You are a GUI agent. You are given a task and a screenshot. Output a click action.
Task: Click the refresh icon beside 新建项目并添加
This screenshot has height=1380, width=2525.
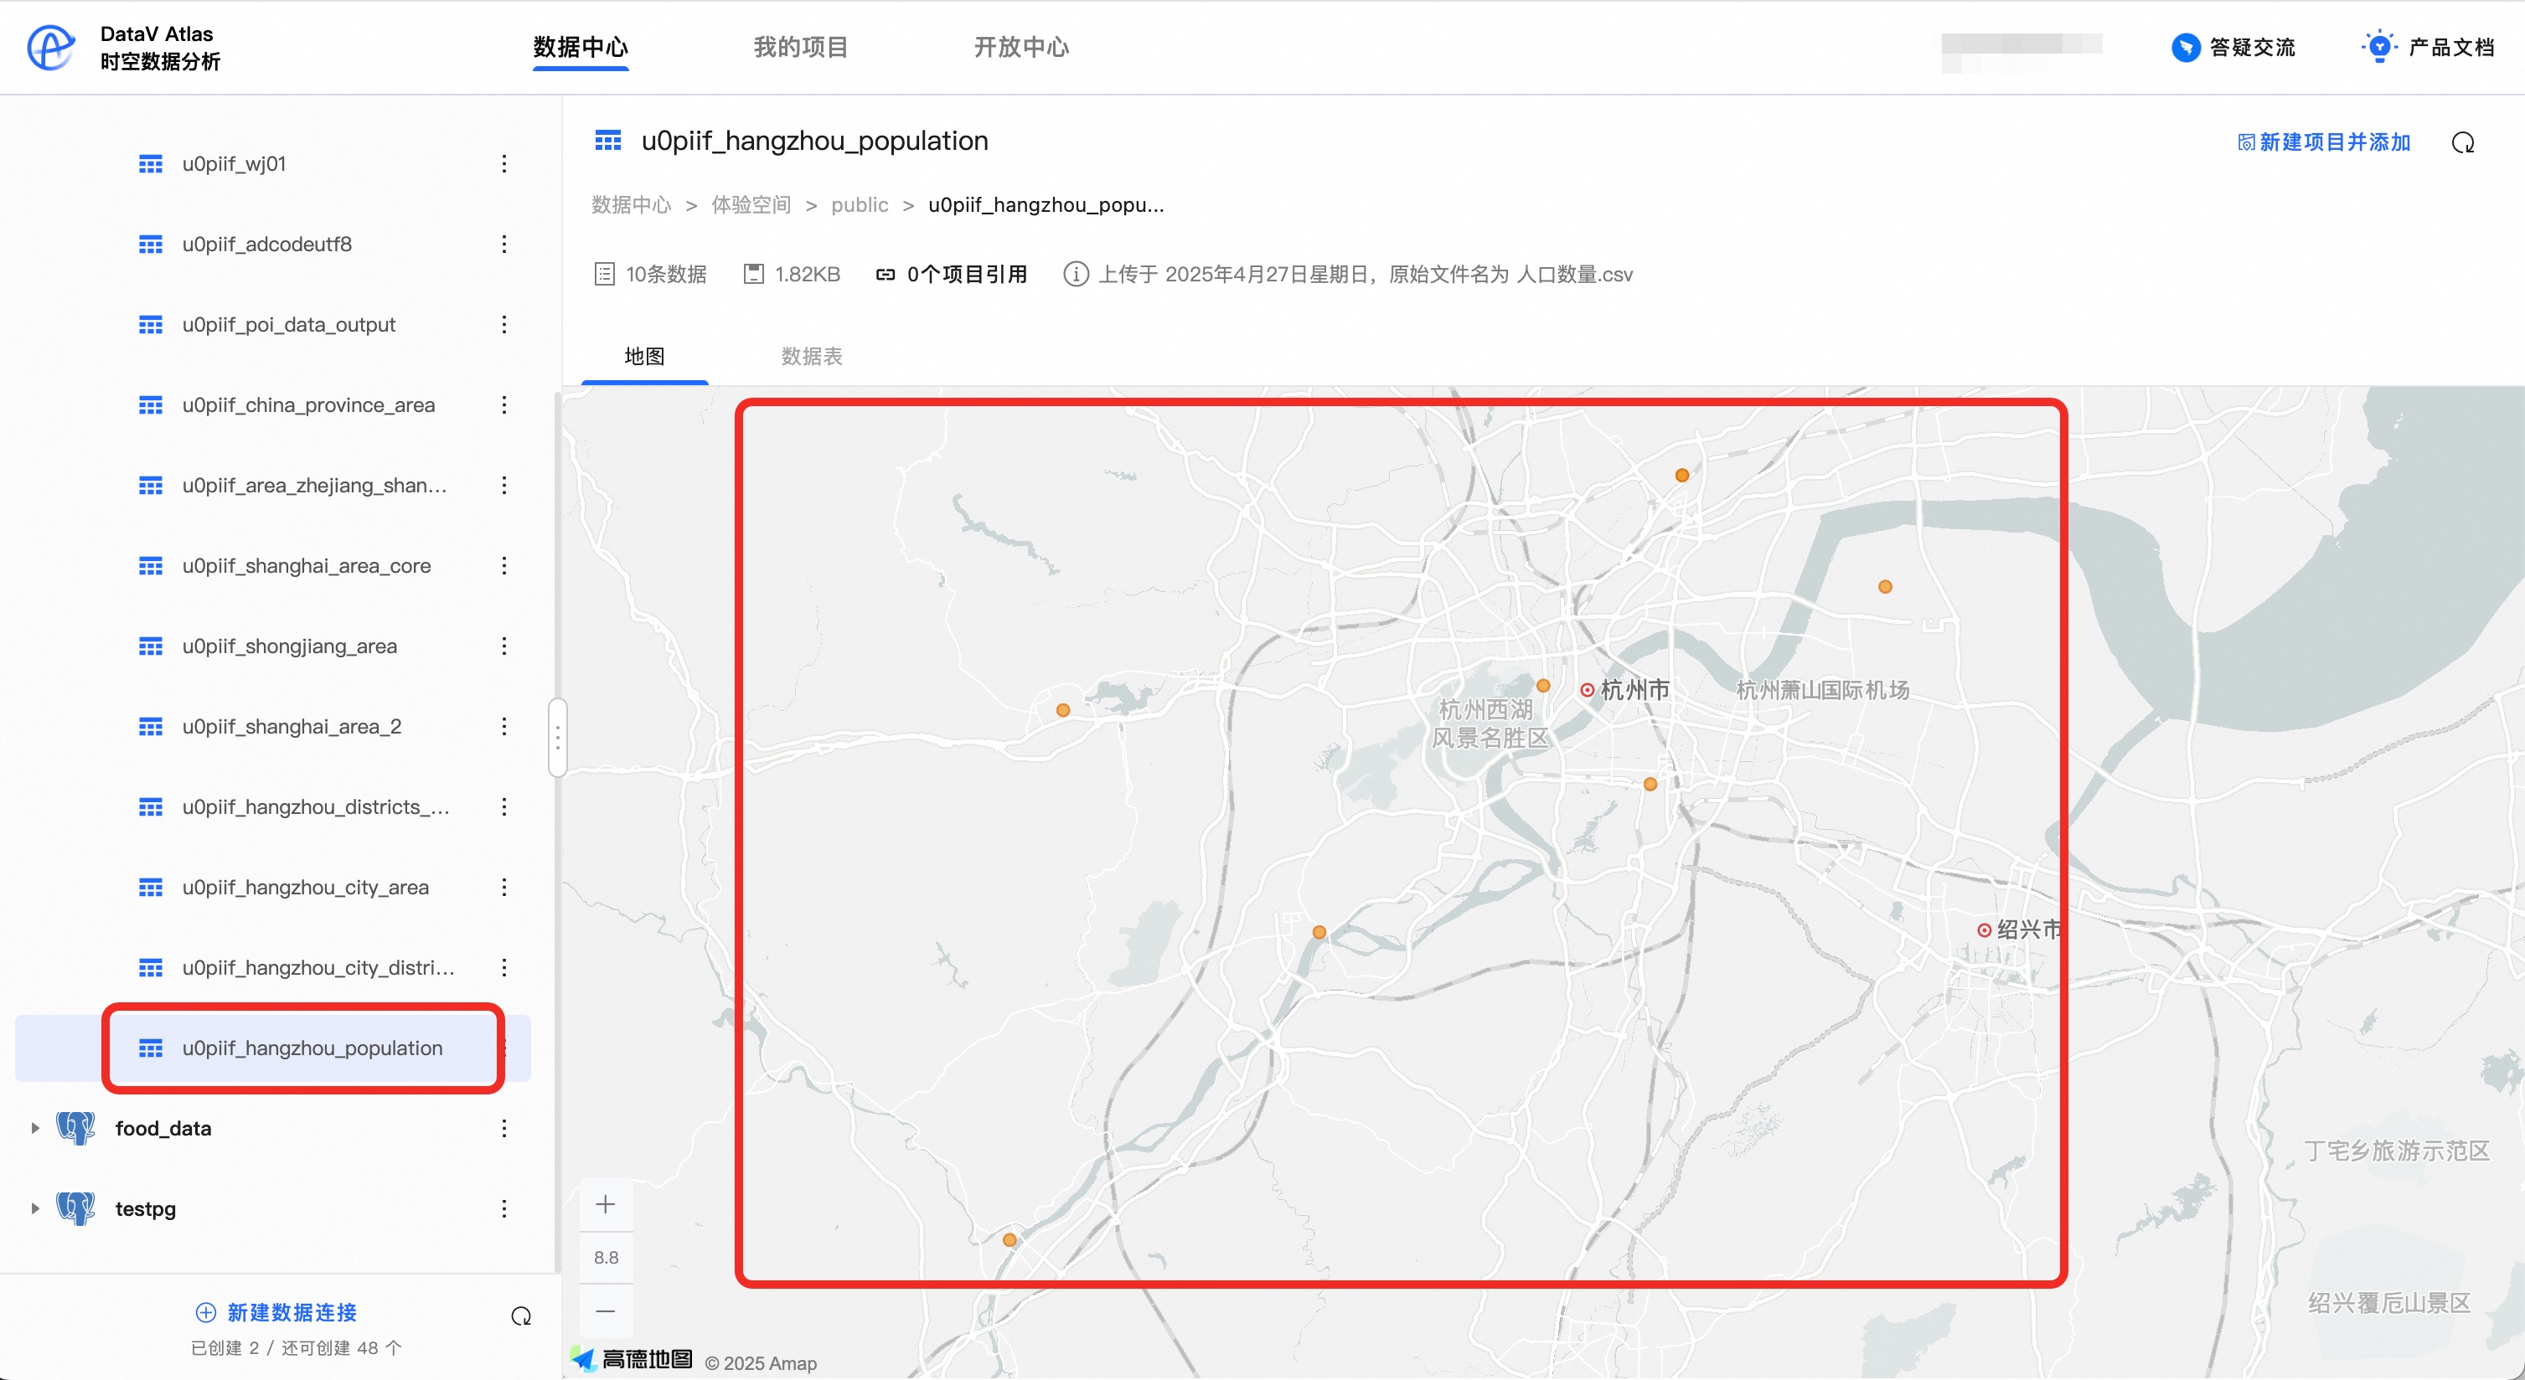[x=2462, y=143]
